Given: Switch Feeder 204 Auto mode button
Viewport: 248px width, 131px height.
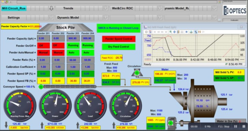Looking at the screenshot, I should pyautogui.click(x=88, y=53).
